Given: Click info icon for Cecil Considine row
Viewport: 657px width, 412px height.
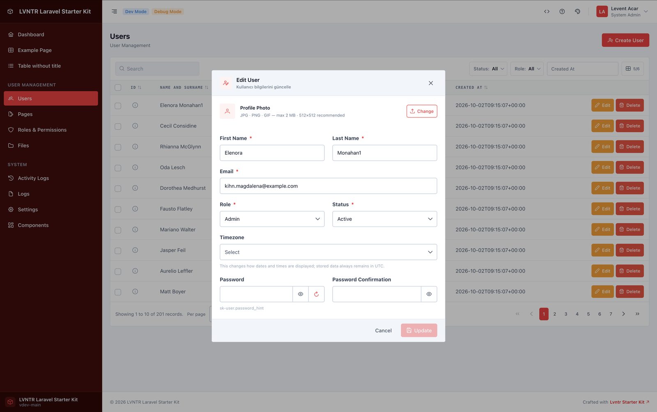Looking at the screenshot, I should coord(135,126).
